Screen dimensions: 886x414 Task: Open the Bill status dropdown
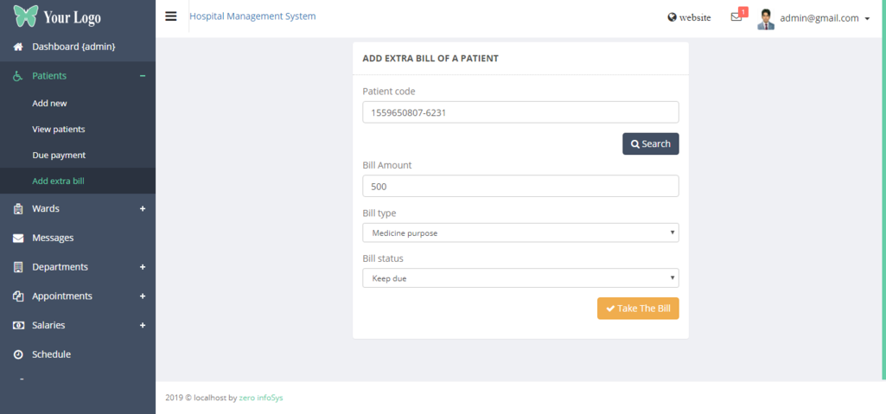520,278
